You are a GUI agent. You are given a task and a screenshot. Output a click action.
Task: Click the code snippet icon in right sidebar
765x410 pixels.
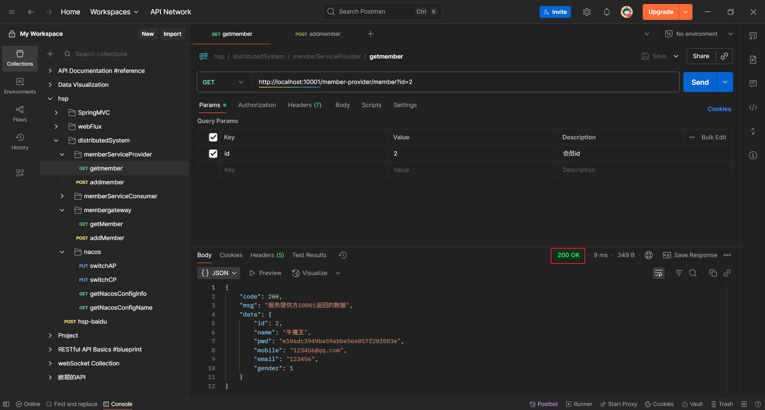point(753,107)
